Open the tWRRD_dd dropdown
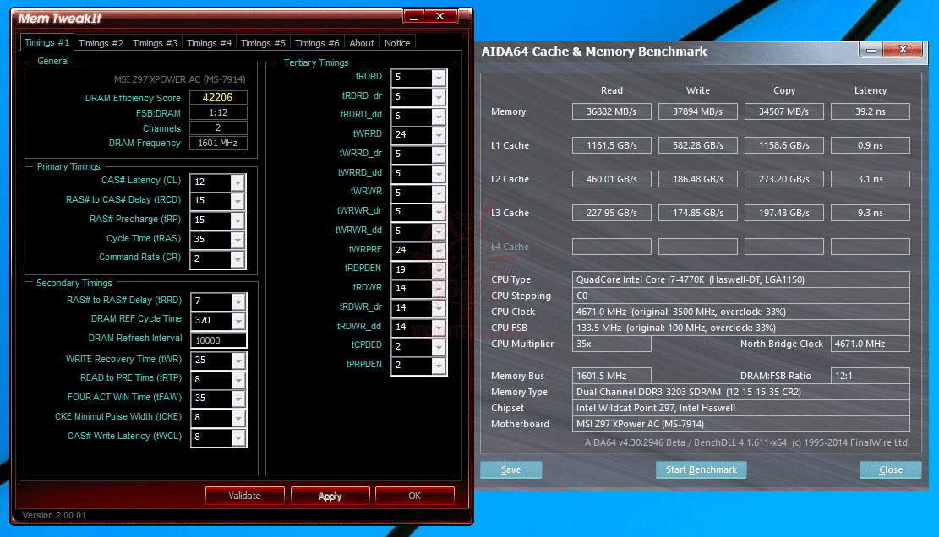 (439, 173)
